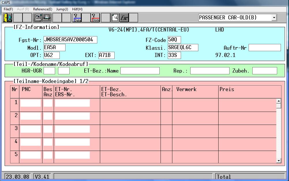Click the ET-Nr. field in row 3
The width and height of the screenshot is (289, 181).
pos(72,129)
